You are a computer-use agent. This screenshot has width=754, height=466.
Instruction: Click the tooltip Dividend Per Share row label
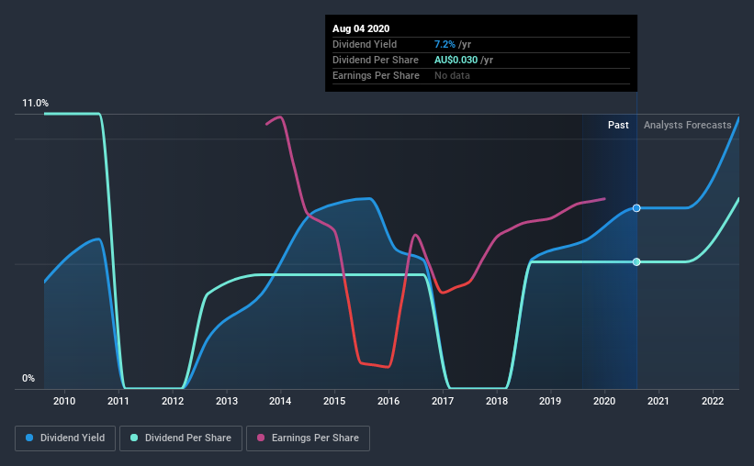pos(376,60)
